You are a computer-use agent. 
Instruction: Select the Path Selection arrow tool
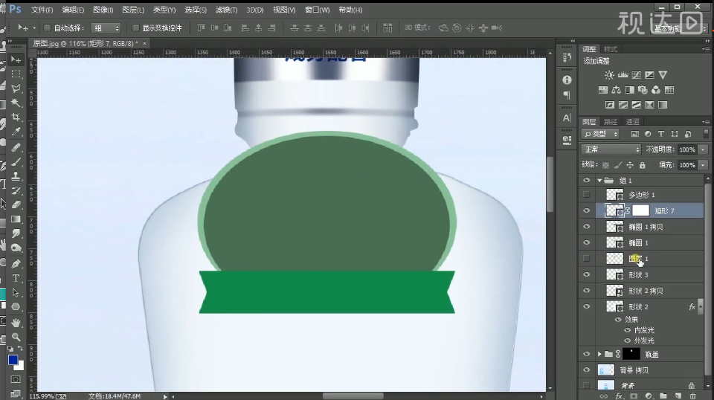(16, 293)
